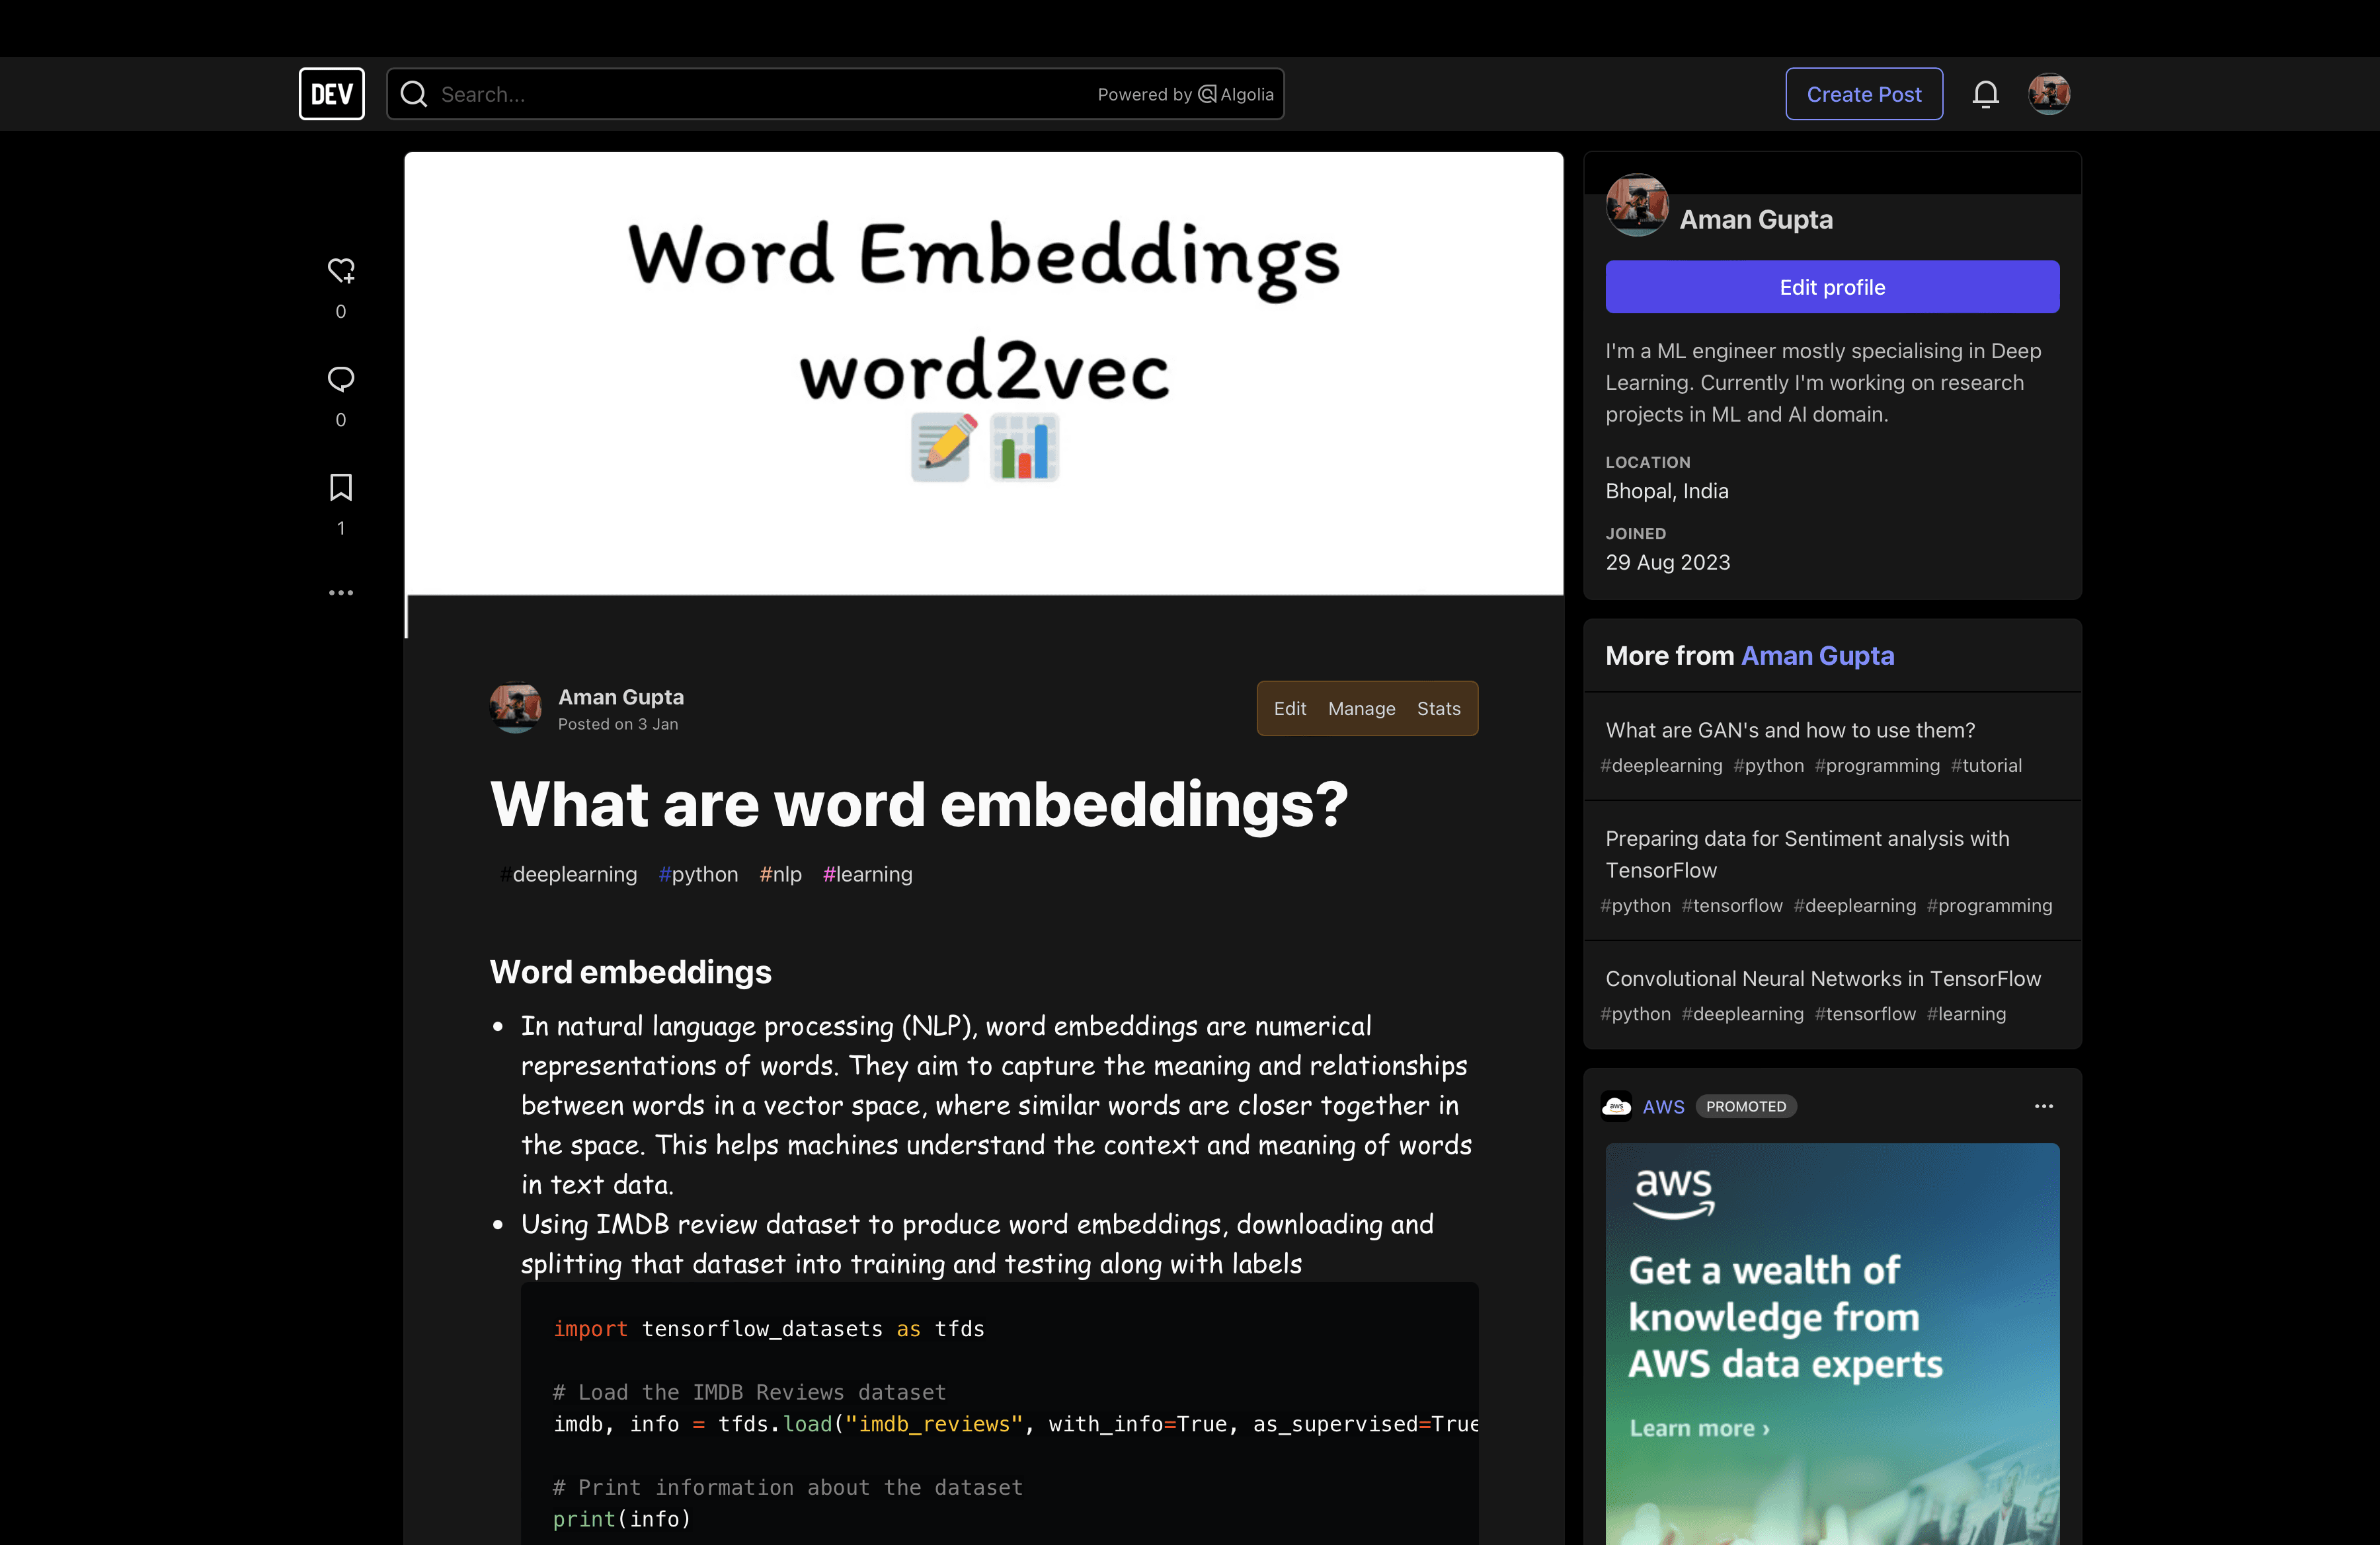Click 'Powered by' text in search bar
This screenshot has width=2380, height=1545.
tap(1145, 94)
